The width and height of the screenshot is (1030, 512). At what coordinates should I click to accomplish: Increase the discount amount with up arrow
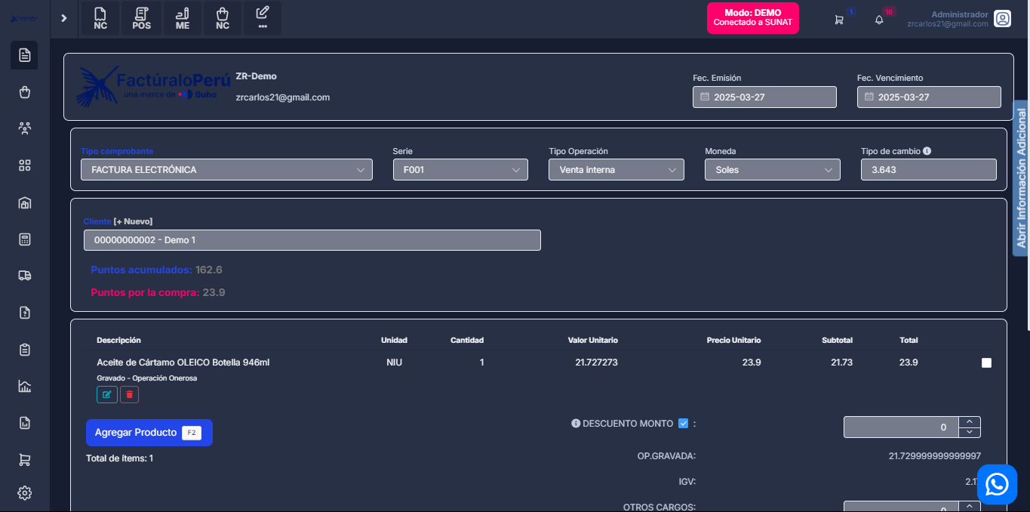tap(970, 421)
